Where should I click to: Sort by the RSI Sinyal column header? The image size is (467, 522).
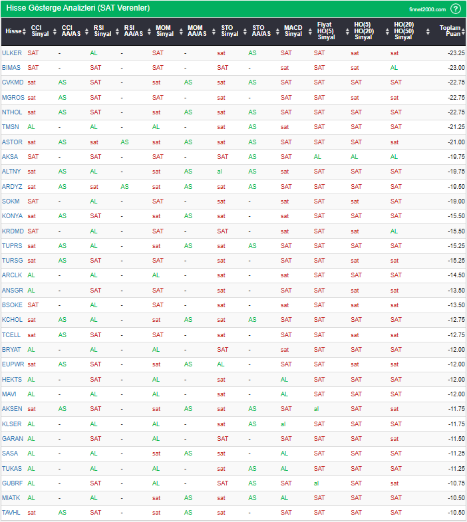pyautogui.click(x=102, y=31)
